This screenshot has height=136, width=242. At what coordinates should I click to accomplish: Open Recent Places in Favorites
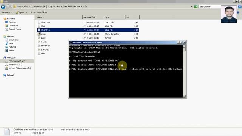coord(15,29)
